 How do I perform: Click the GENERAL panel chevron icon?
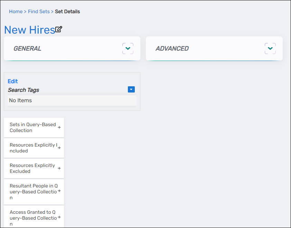point(128,48)
